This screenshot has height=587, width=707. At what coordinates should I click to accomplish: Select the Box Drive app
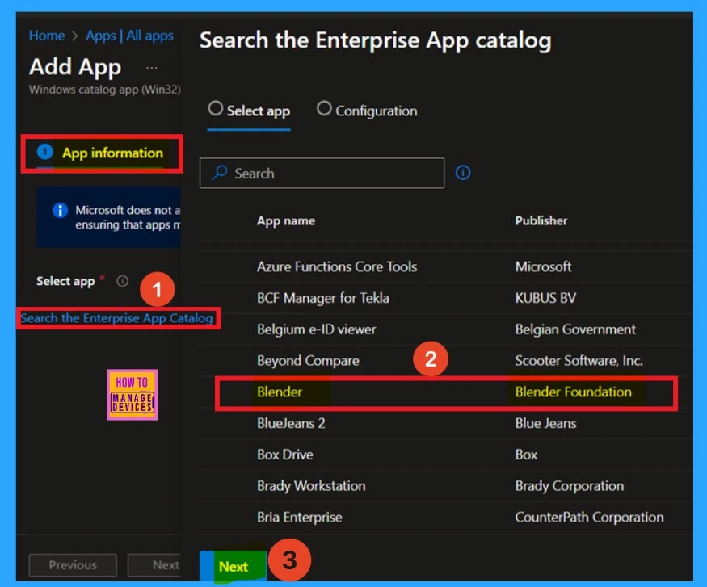click(285, 455)
